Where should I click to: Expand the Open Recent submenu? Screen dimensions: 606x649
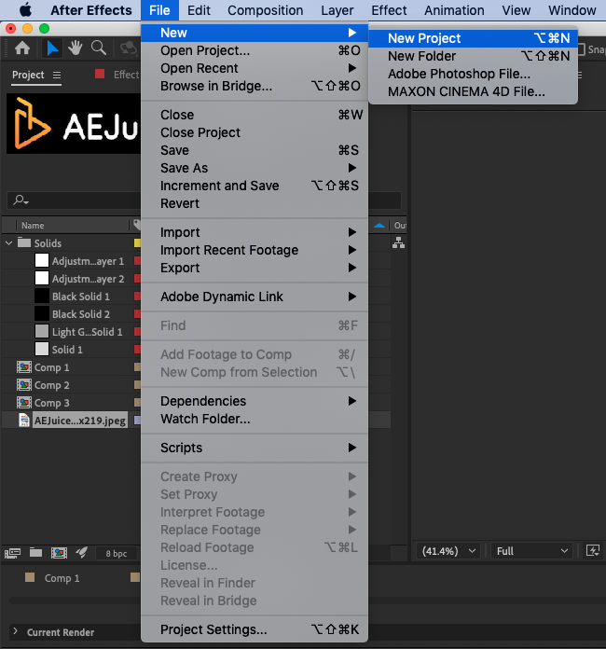point(255,68)
